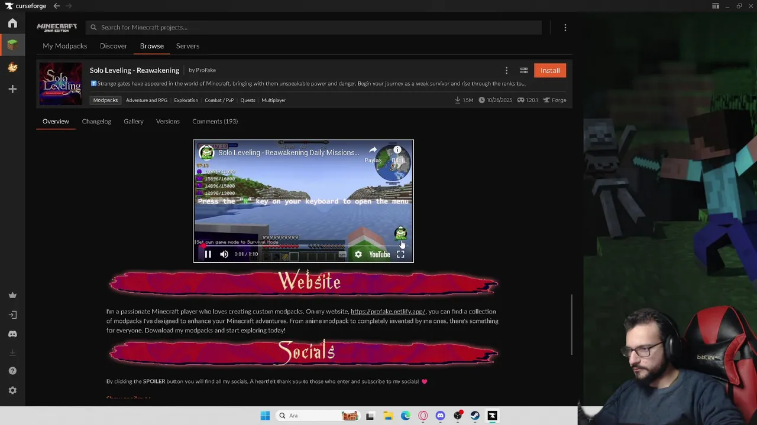
Task: Open the CurseForge home sidebar icon
Action: tap(12, 23)
